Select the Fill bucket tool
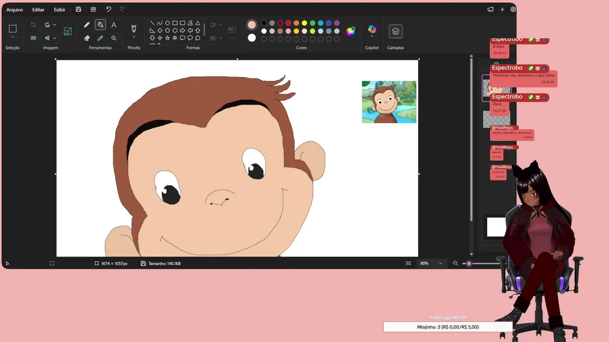The width and height of the screenshot is (609, 342). pyautogui.click(x=100, y=25)
